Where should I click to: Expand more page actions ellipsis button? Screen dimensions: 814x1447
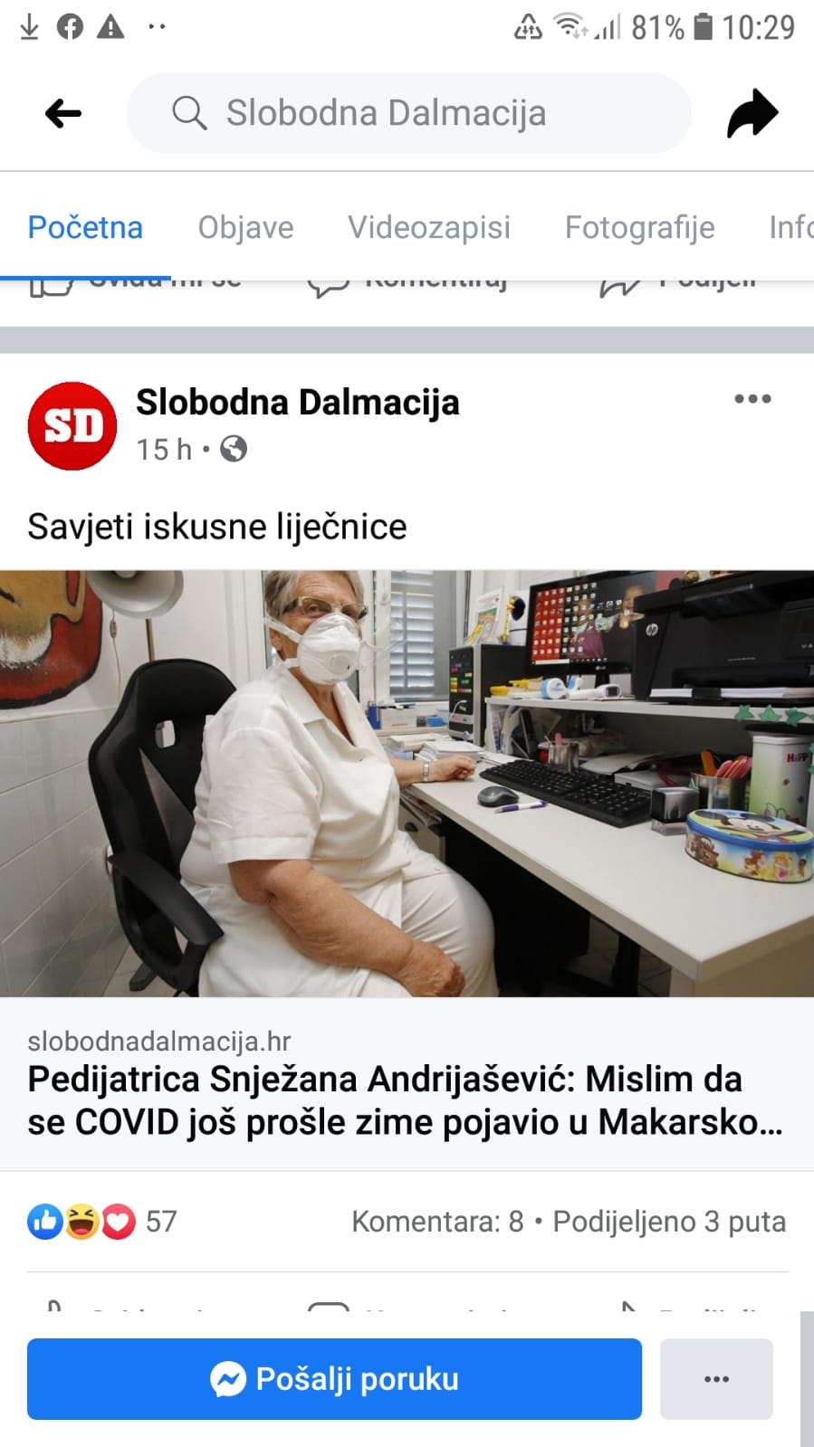point(716,1379)
